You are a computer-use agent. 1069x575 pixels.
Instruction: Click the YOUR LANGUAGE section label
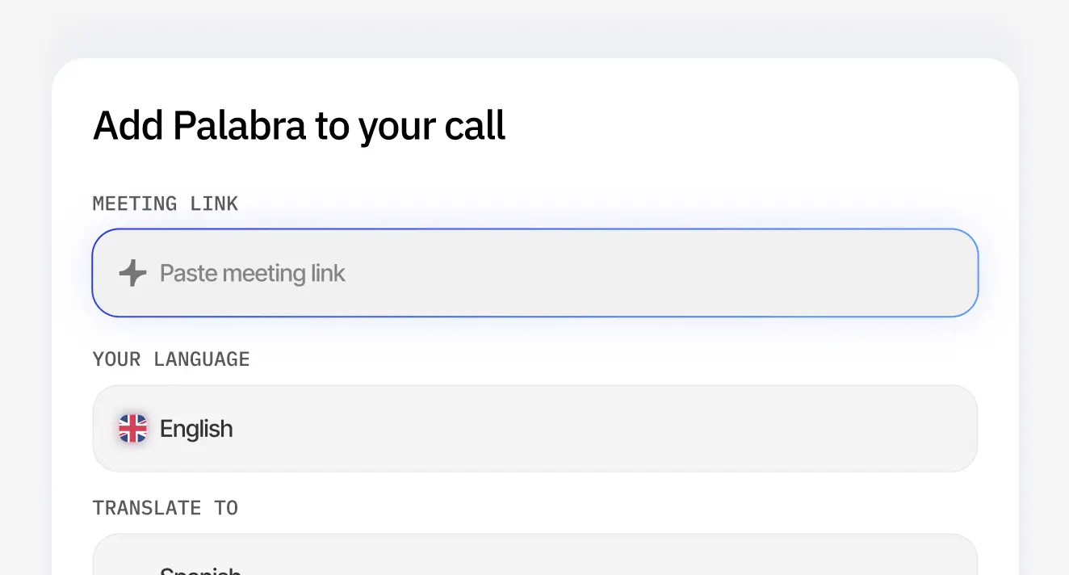tap(171, 359)
